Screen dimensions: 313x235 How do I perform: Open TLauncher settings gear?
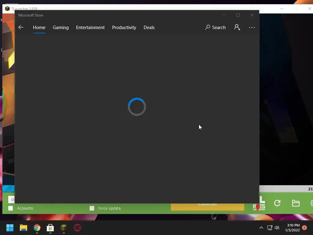[x=311, y=203]
